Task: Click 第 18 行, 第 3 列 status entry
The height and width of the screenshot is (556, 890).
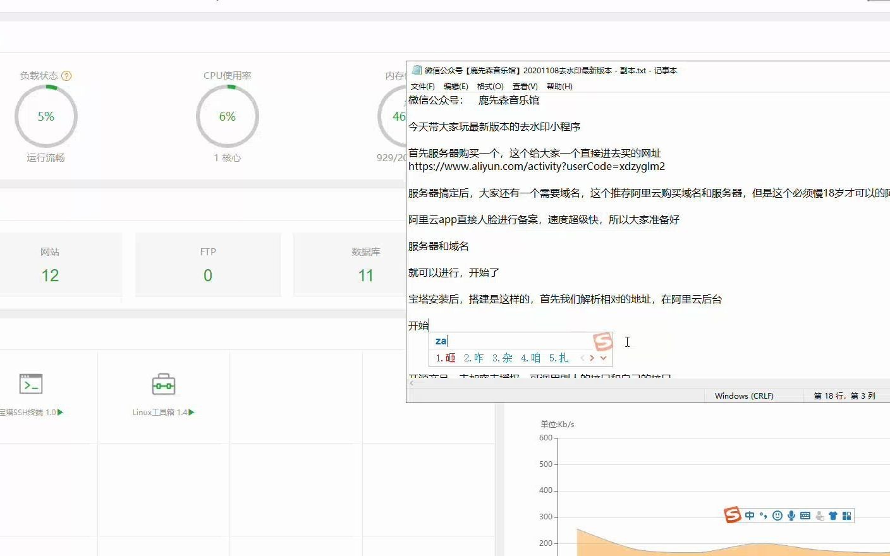Action: click(844, 396)
